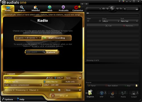Click the Start recording button
The width and height of the screenshot is (142, 102).
tap(56, 38)
